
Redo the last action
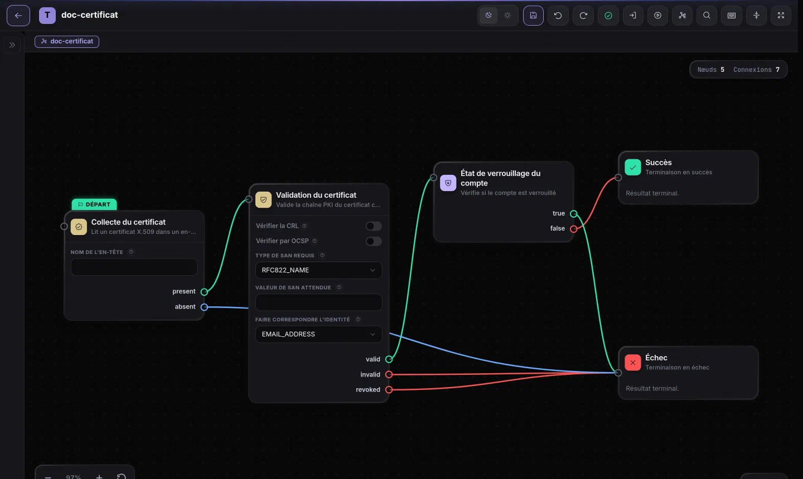(x=583, y=16)
